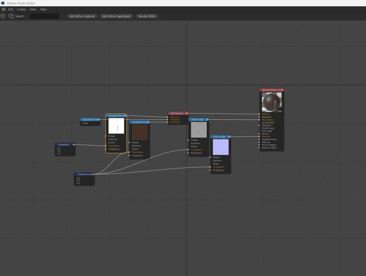Select the Transform node header
This screenshot has height=276, width=366.
tap(65, 145)
